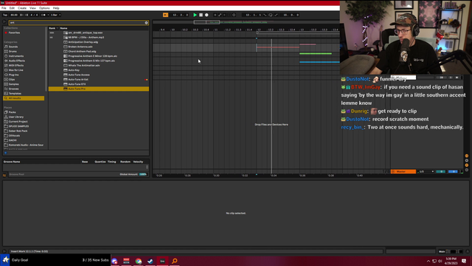
Task: Open the Create menu
Action: point(22,8)
